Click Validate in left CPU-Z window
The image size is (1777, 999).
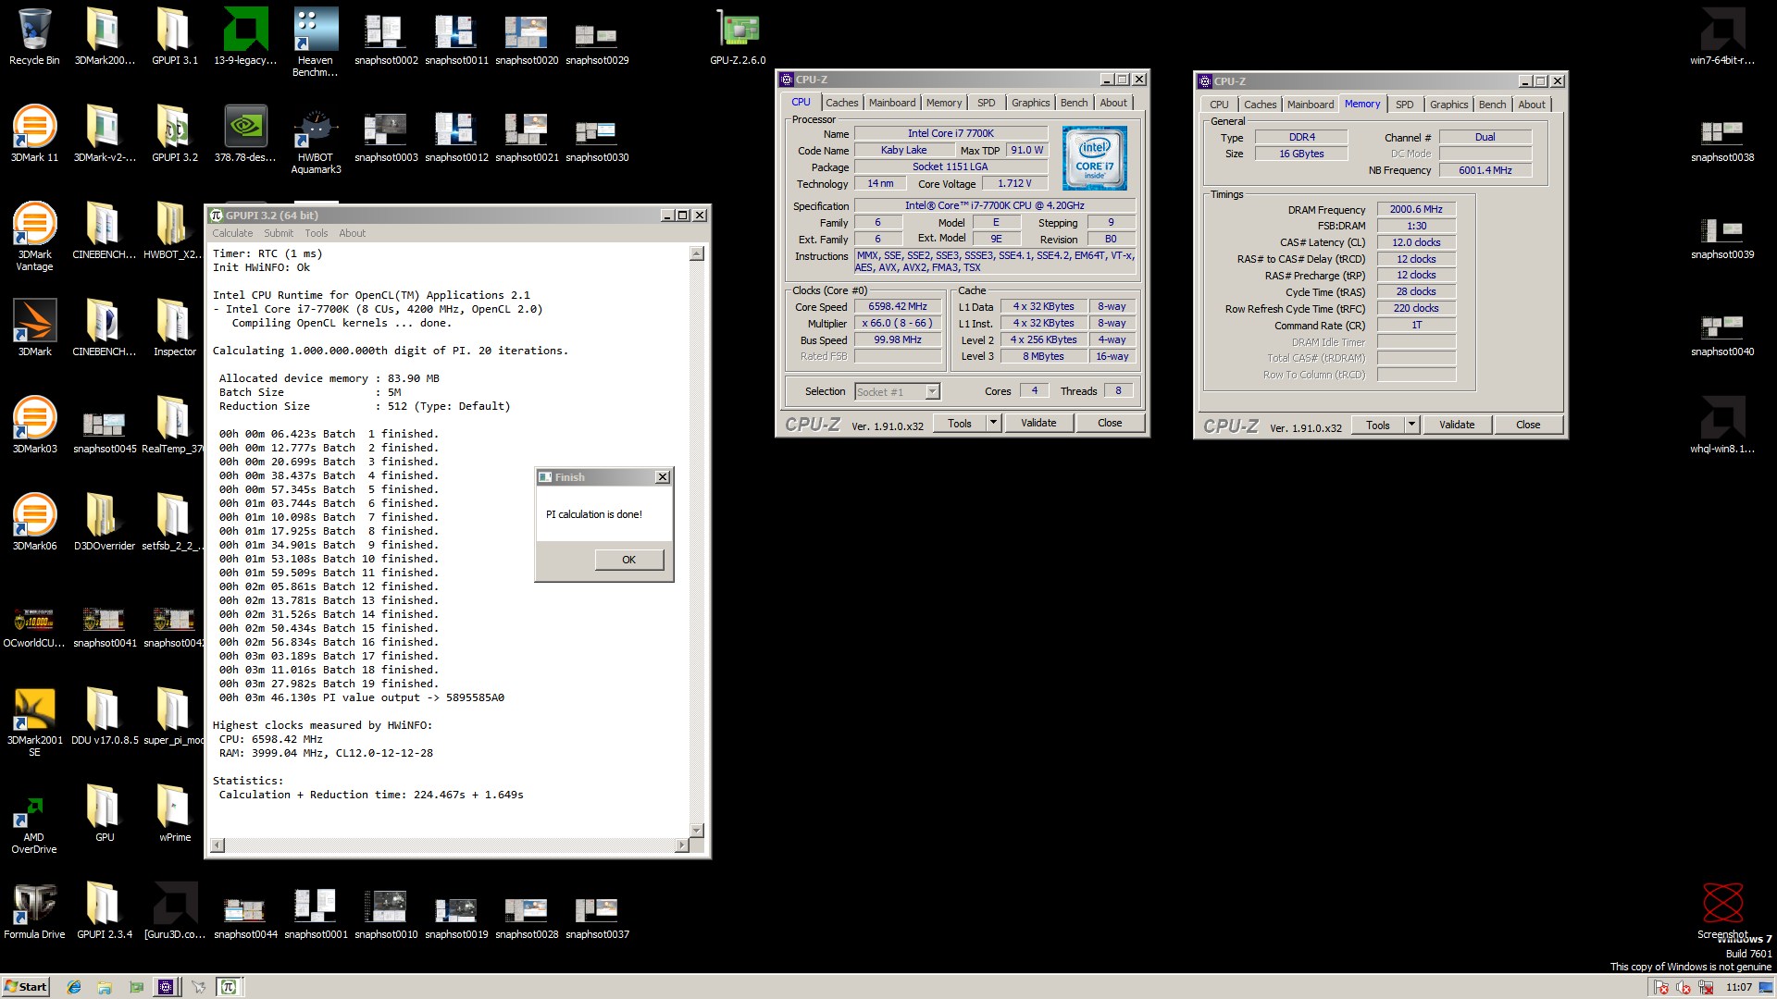pos(1038,423)
